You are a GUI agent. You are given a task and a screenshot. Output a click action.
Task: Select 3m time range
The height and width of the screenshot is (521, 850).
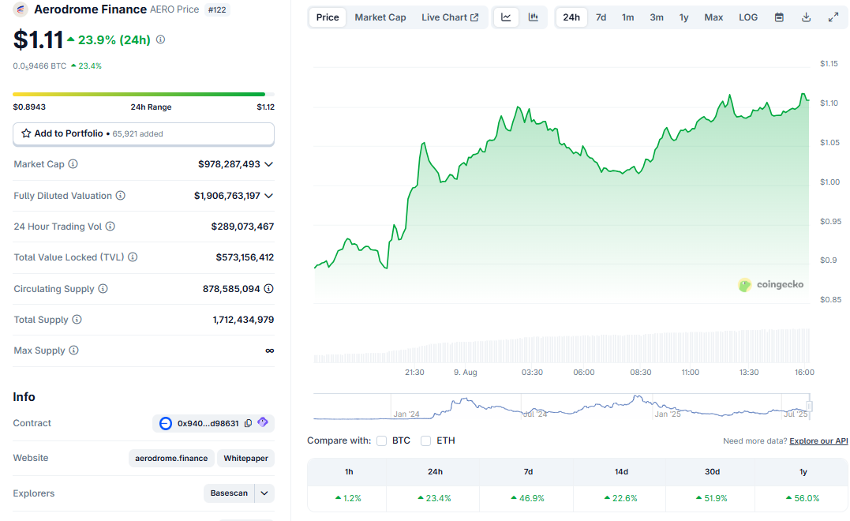pyautogui.click(x=657, y=17)
